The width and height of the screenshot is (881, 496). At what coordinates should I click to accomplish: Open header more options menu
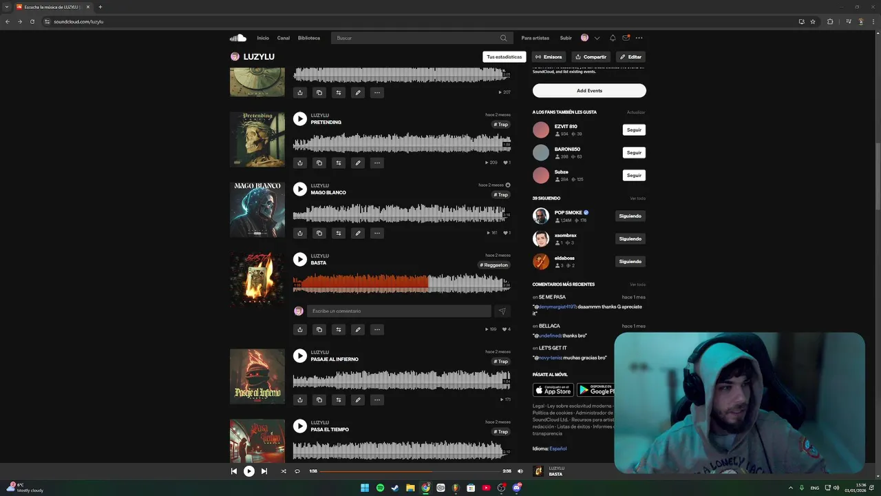click(x=639, y=38)
